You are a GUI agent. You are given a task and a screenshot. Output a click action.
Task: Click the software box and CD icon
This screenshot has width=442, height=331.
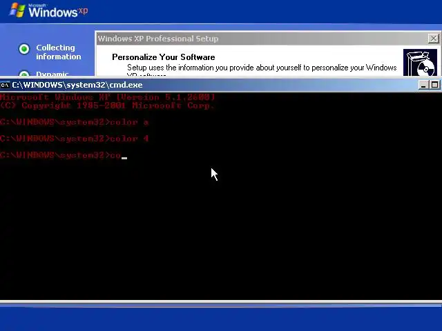click(420, 63)
